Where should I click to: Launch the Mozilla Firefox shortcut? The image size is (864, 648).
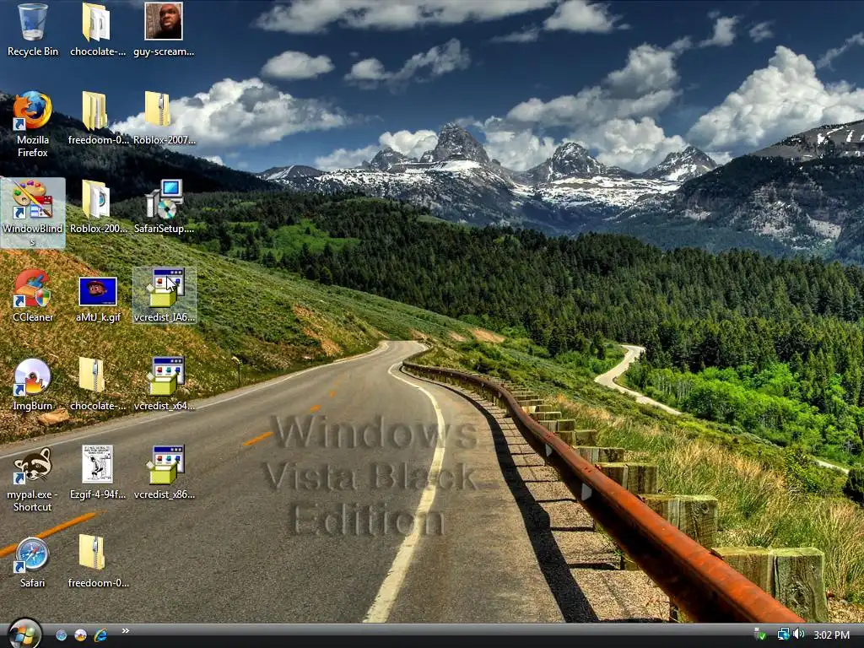pos(33,125)
